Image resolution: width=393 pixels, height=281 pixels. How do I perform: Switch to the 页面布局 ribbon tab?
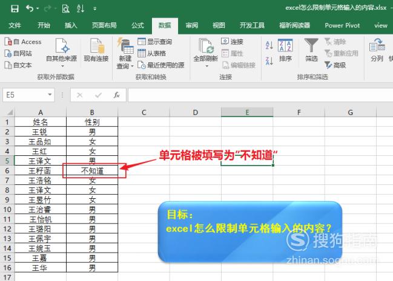coord(104,25)
